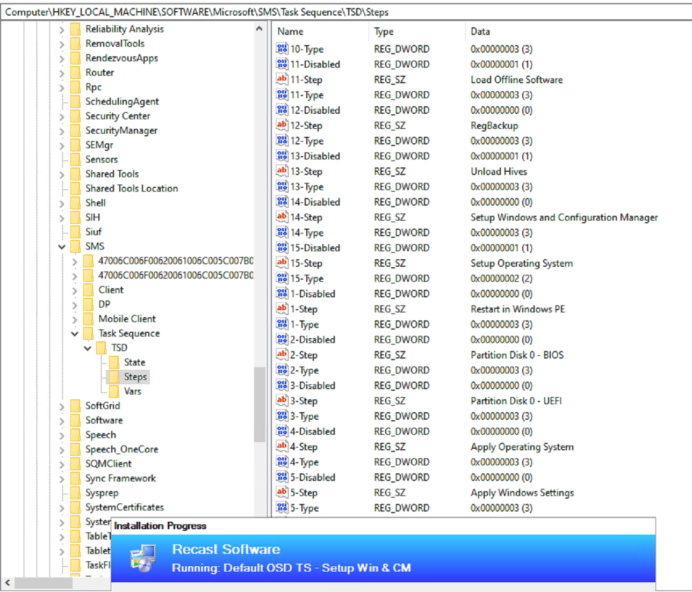Collapse the SMS registry key
The width and height of the screenshot is (692, 592).
coord(62,247)
